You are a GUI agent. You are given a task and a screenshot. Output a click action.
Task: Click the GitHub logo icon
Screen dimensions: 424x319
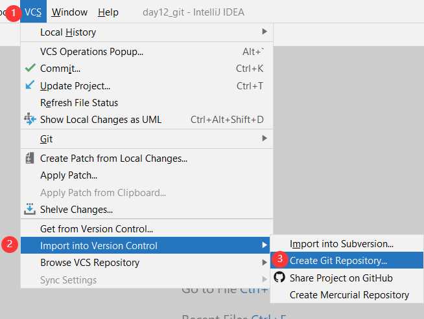point(279,277)
